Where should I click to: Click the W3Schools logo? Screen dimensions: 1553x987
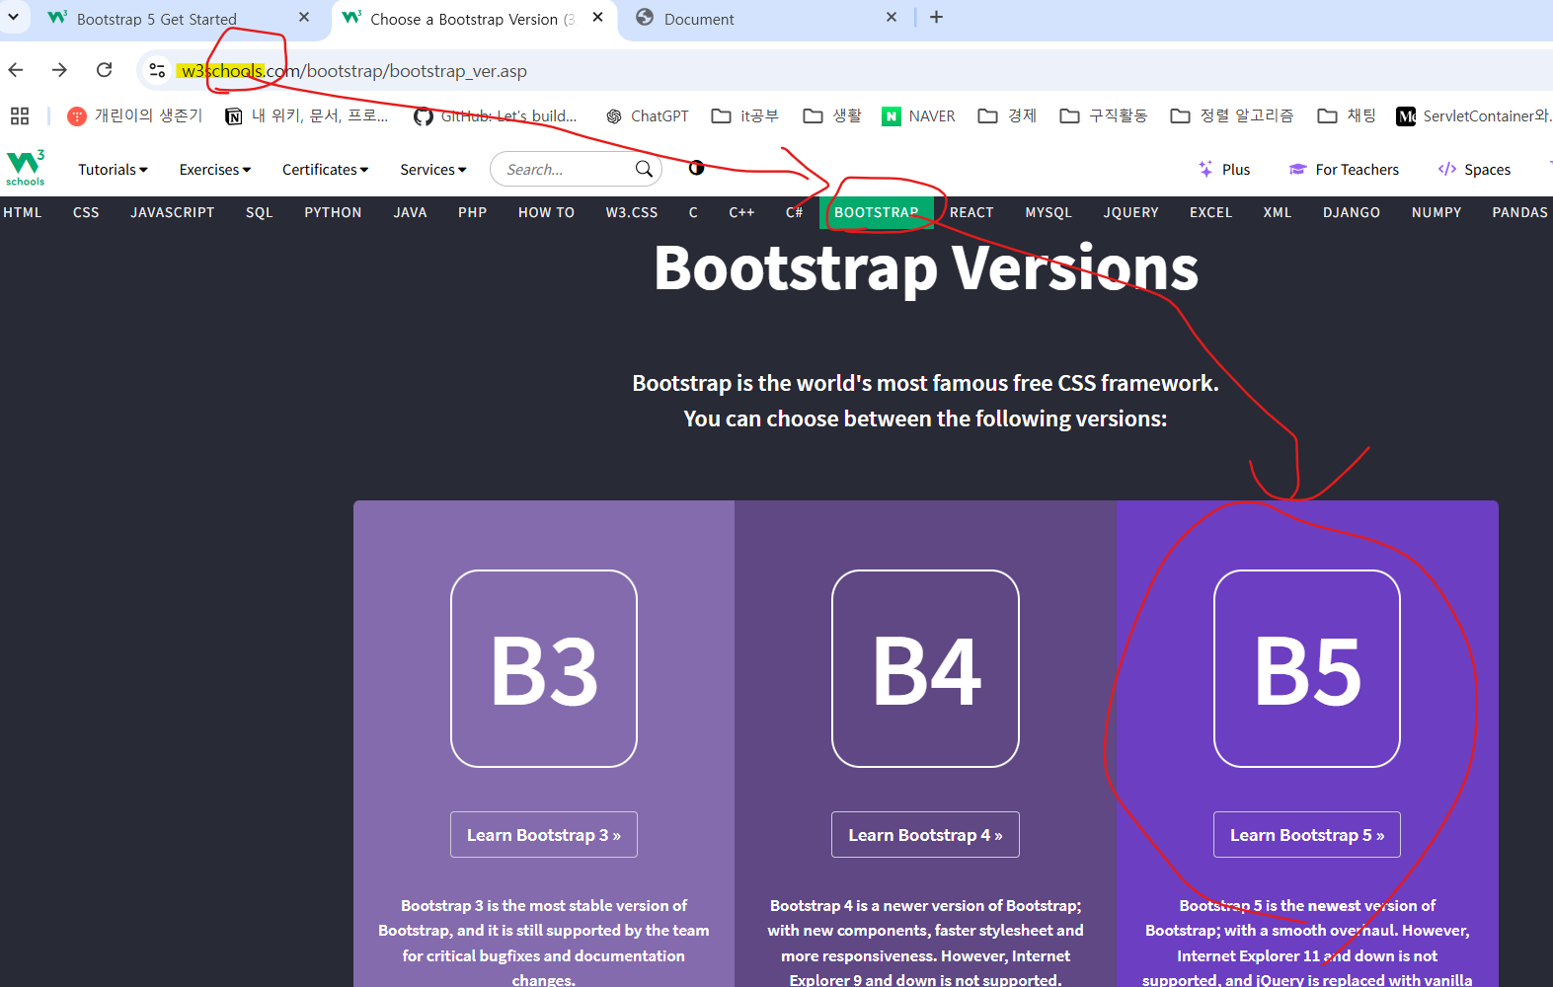[26, 168]
